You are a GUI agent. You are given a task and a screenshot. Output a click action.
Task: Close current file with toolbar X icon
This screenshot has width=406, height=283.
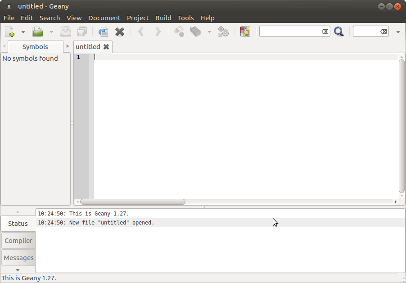[x=120, y=32]
